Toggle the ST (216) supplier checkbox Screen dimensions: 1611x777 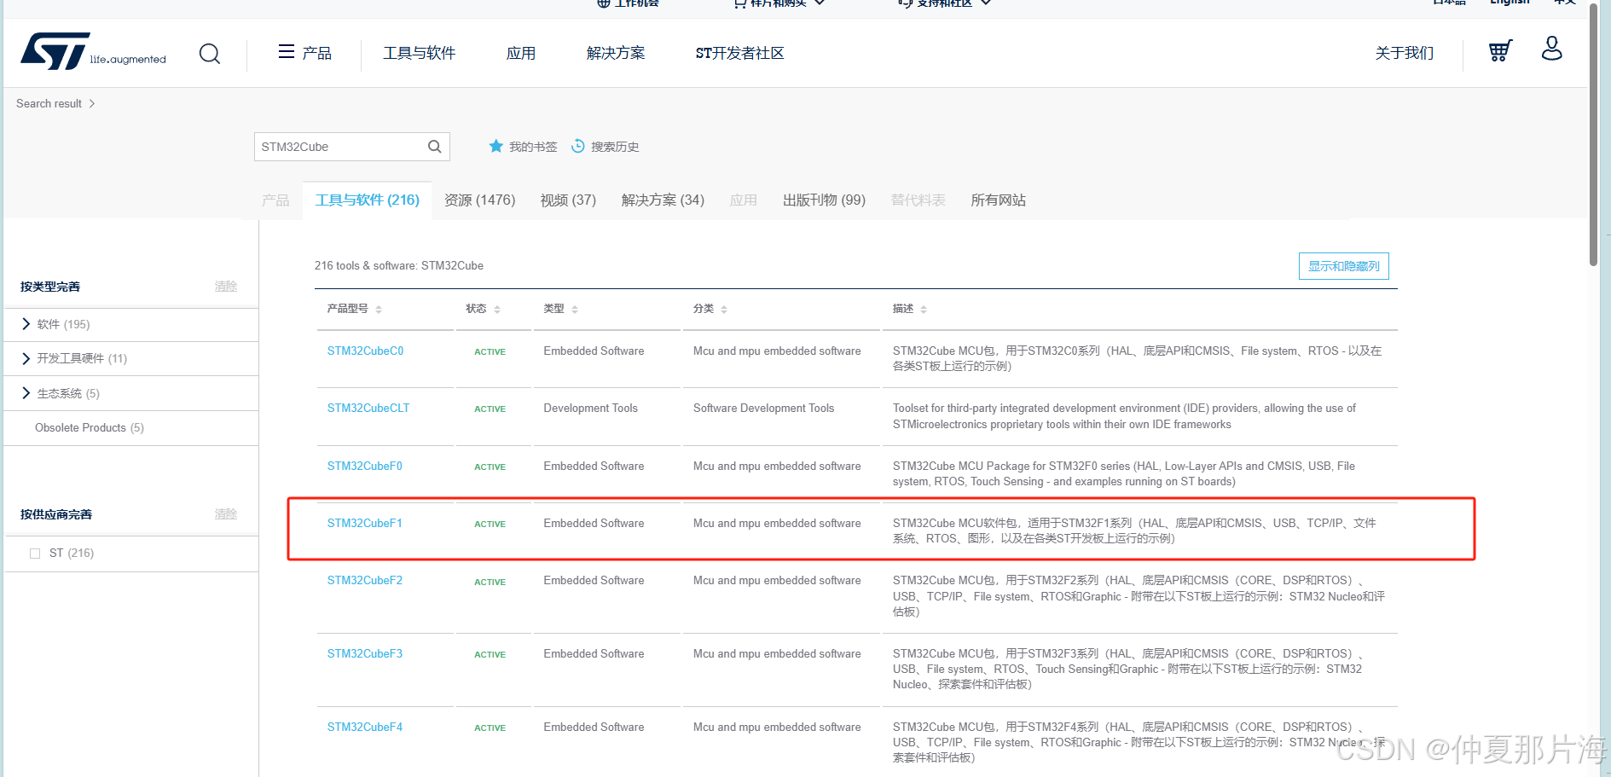(x=35, y=554)
